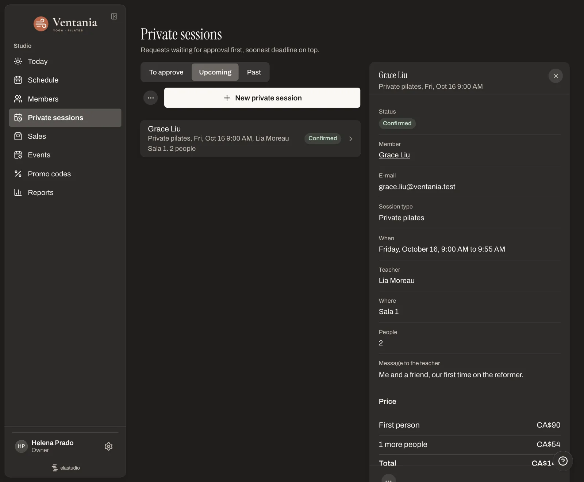Click the HP user avatar

[22, 446]
